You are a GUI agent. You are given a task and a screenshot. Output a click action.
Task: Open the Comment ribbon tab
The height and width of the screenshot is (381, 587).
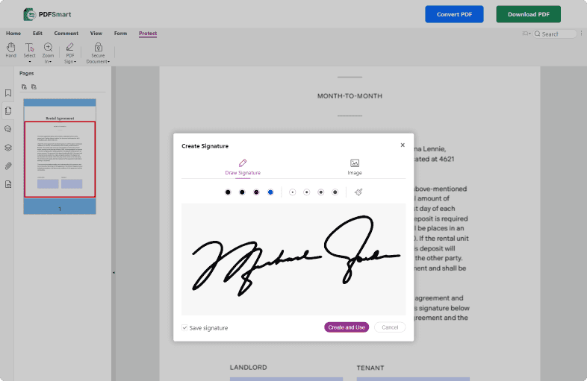[66, 34]
